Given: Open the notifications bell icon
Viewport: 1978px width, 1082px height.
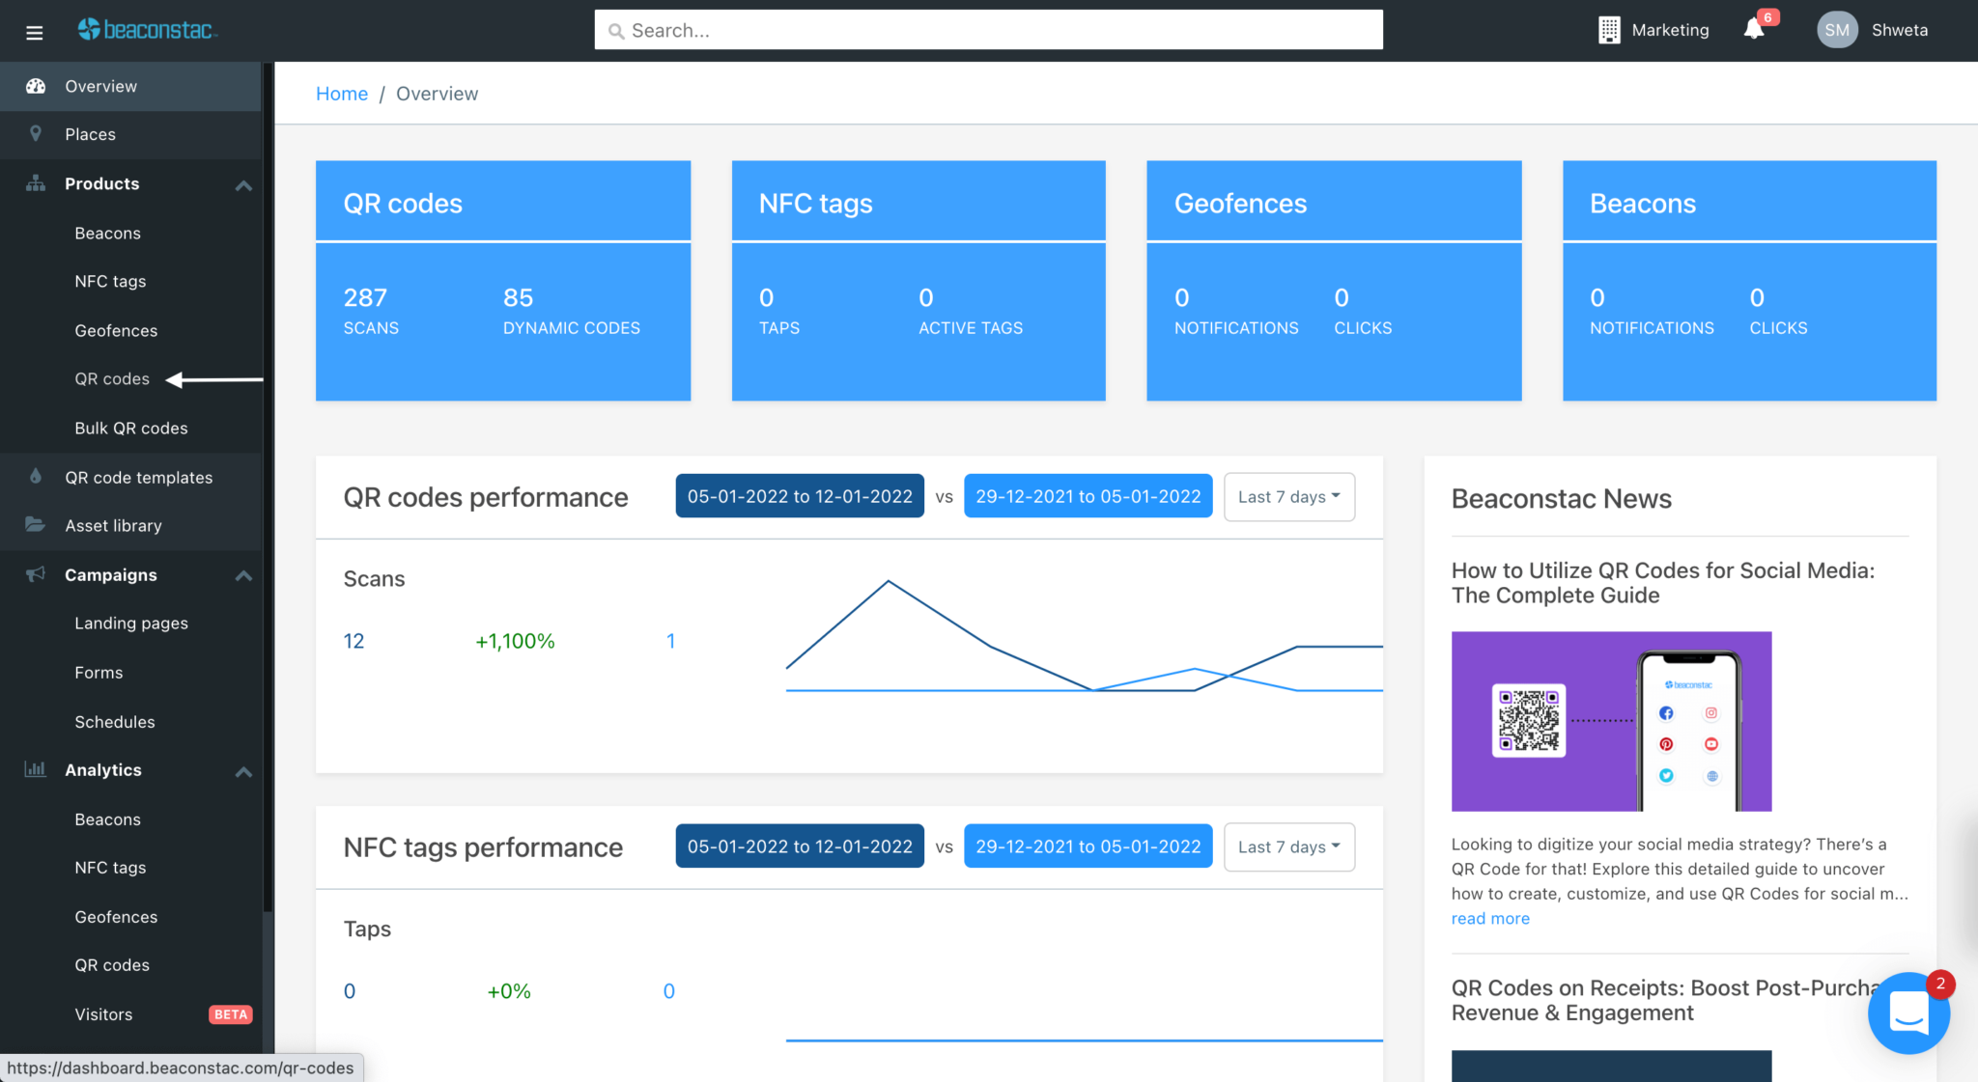Looking at the screenshot, I should point(1754,30).
